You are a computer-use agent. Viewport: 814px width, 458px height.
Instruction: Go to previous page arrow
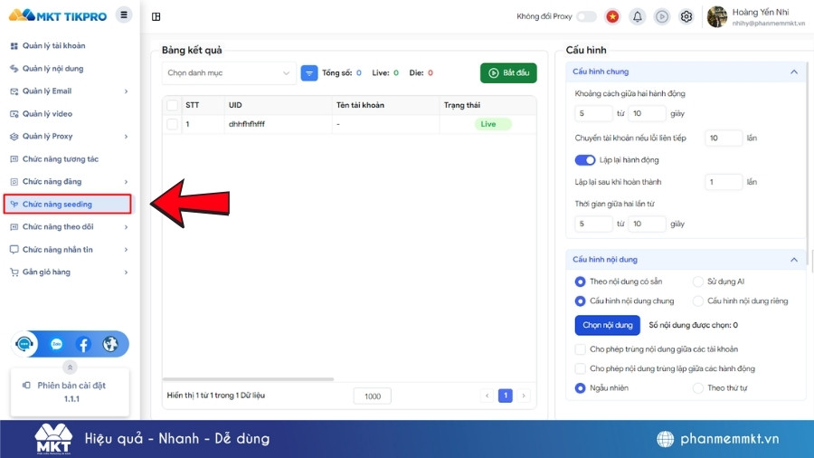[x=487, y=396]
